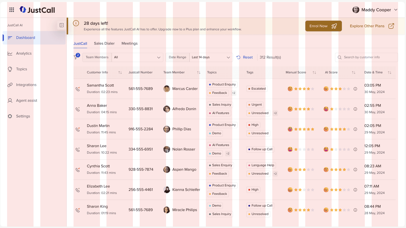
Task: Click the Follow up Call tag for Sharon King
Action: click(x=260, y=206)
